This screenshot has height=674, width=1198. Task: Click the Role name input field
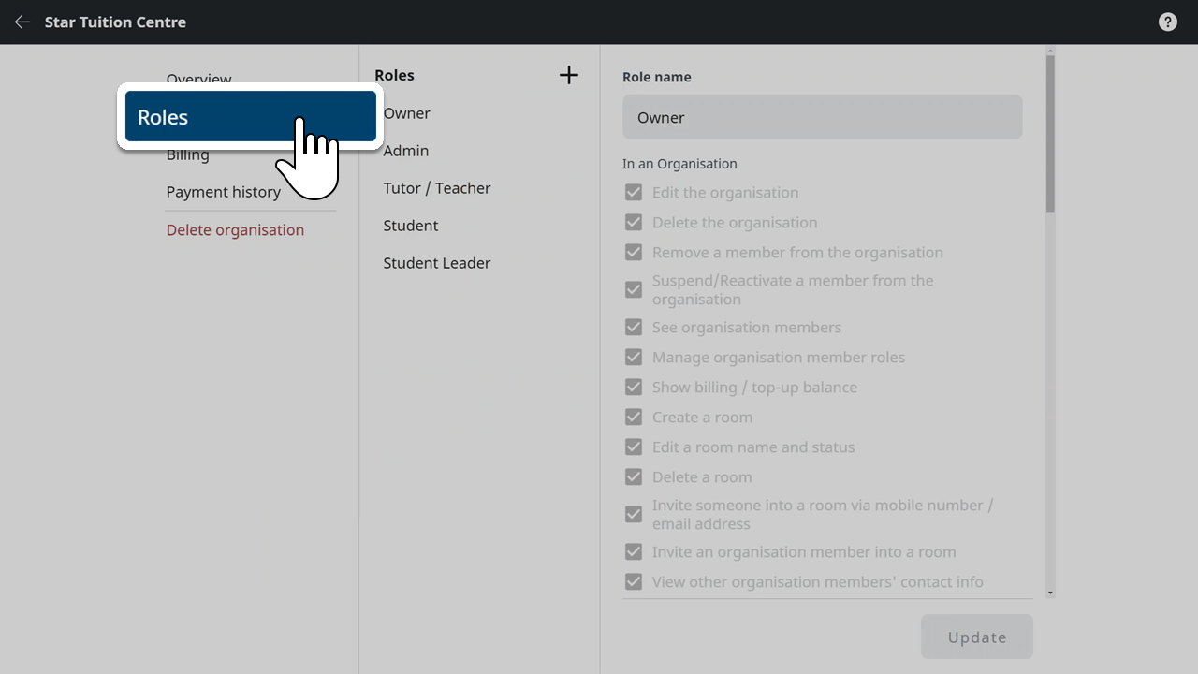point(822,117)
